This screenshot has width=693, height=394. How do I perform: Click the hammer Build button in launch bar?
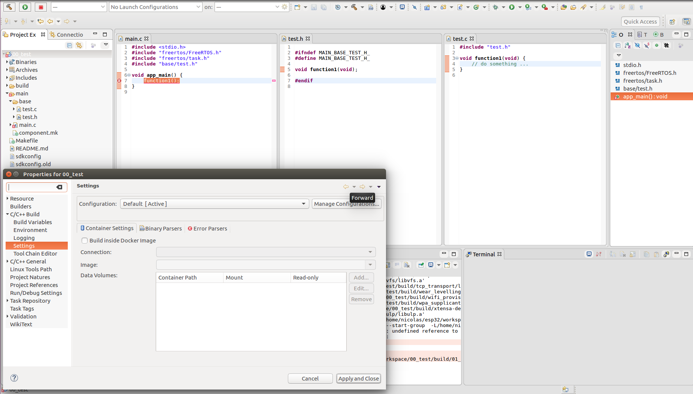9,7
